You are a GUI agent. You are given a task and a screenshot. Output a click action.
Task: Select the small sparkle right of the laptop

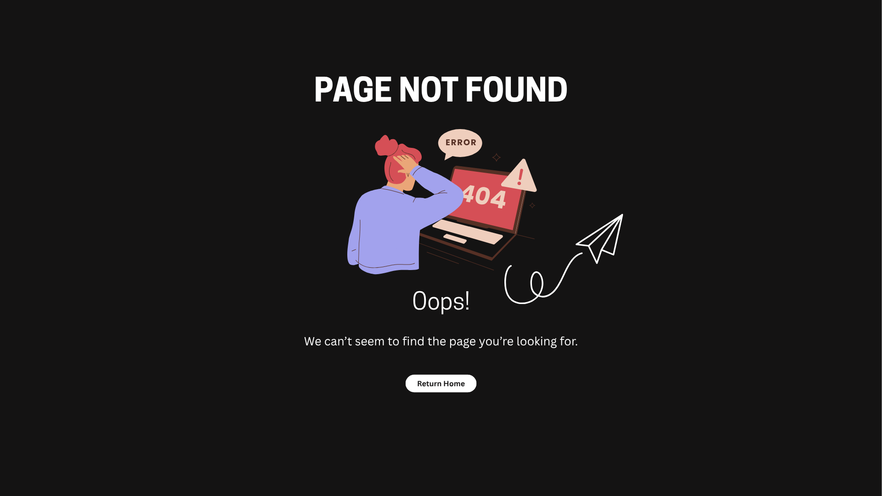pos(532,205)
